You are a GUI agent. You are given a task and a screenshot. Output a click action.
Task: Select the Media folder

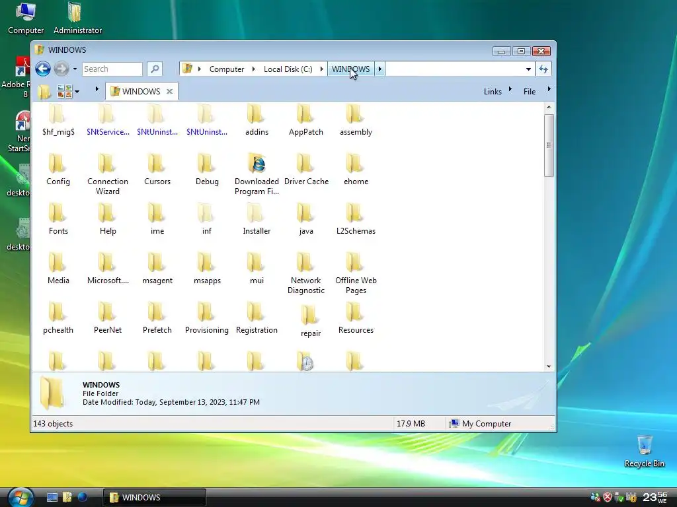pyautogui.click(x=58, y=269)
